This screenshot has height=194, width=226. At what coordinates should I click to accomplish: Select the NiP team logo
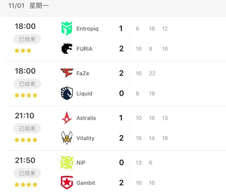[x=67, y=162]
